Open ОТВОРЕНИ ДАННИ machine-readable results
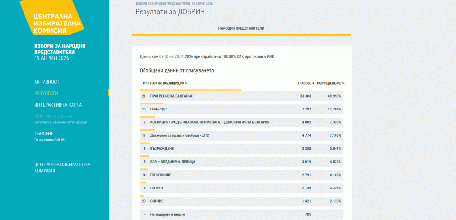The image size is (456, 220). coord(53,116)
